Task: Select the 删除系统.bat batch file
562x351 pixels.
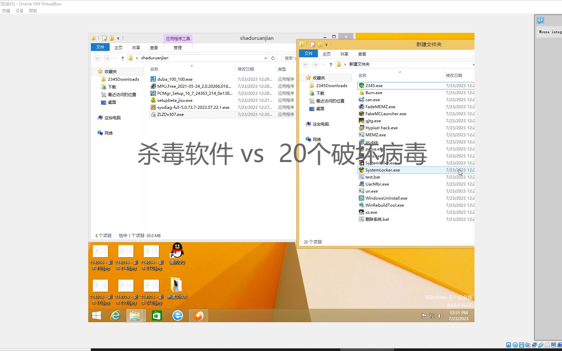Action: tap(377, 219)
